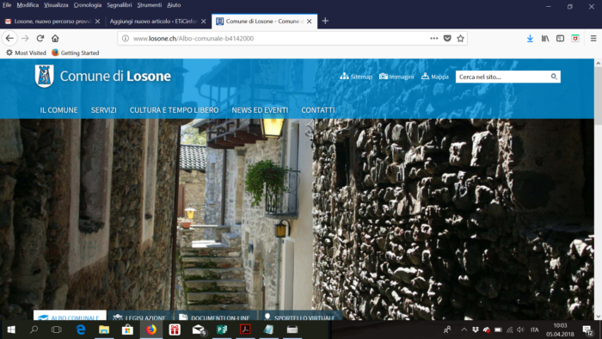Close the Aggiungi nuovo articolo tab

[204, 22]
